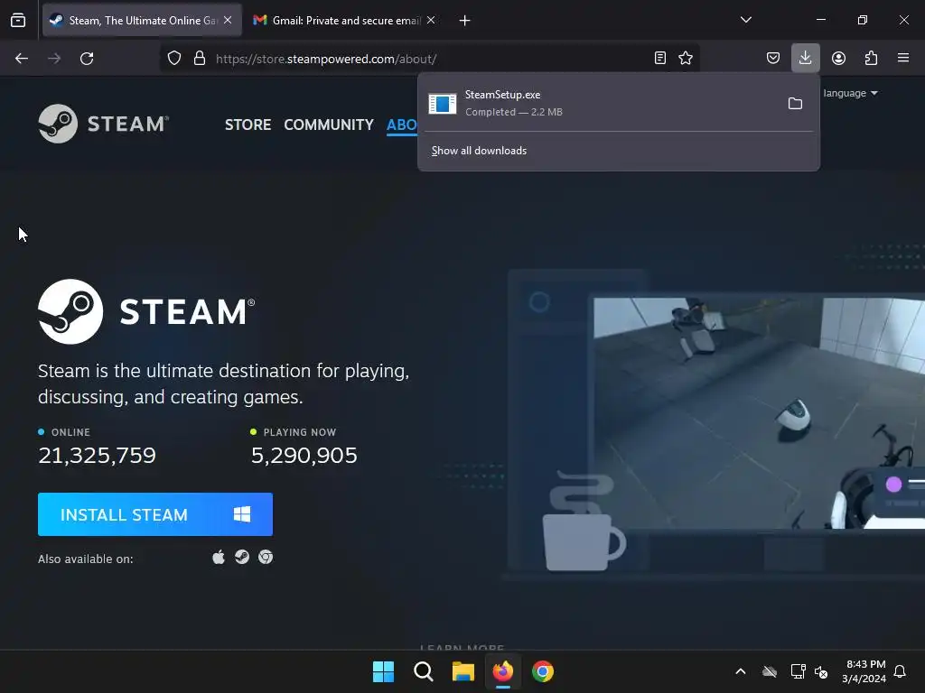
Task: Click Show all downloads
Action: coord(479,151)
